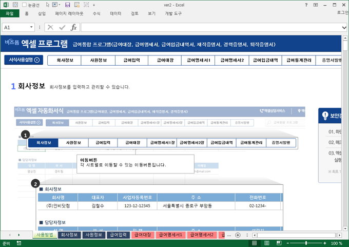Select the 급여입력 sheet tab
The image size is (349, 247).
point(118,235)
